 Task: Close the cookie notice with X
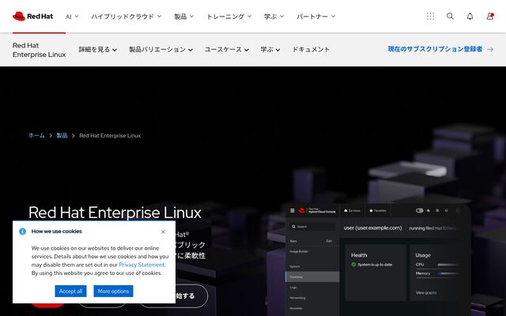pos(163,231)
